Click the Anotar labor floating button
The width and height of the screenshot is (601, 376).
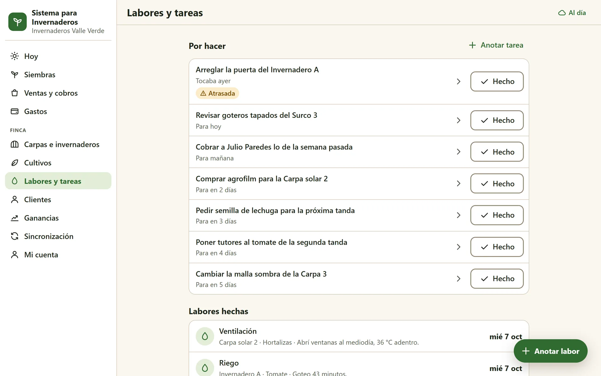click(551, 351)
